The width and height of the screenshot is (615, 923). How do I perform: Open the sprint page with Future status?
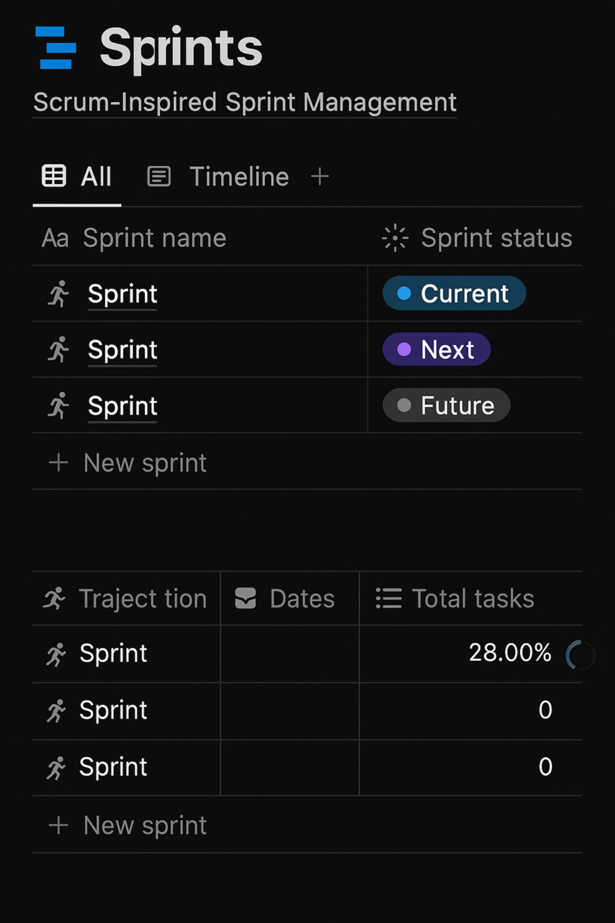coord(122,406)
